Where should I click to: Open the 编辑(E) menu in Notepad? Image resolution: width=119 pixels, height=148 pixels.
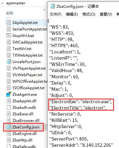tap(72, 14)
